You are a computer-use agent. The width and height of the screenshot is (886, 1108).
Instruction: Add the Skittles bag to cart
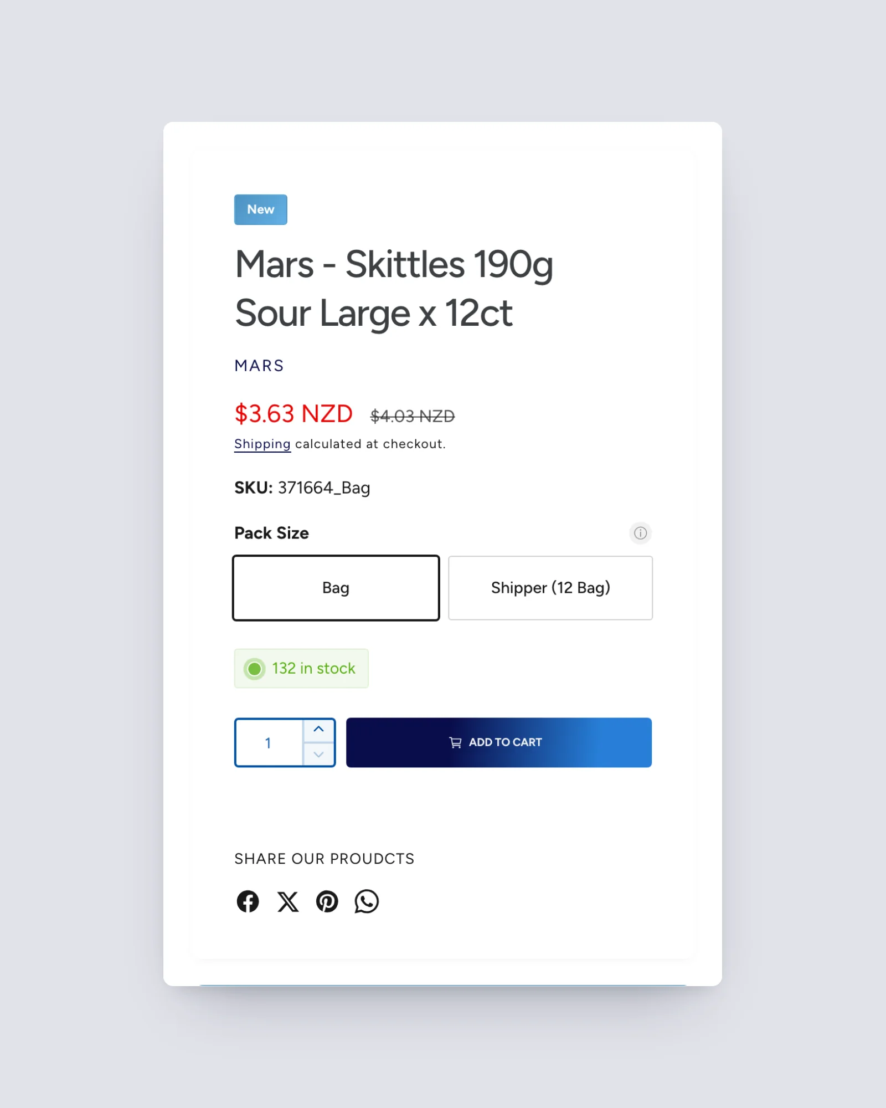499,742
